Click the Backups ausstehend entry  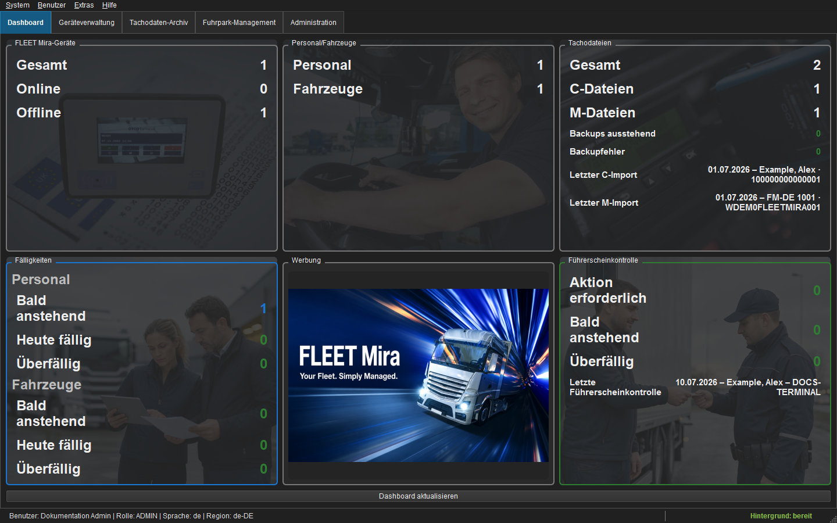pyautogui.click(x=695, y=134)
